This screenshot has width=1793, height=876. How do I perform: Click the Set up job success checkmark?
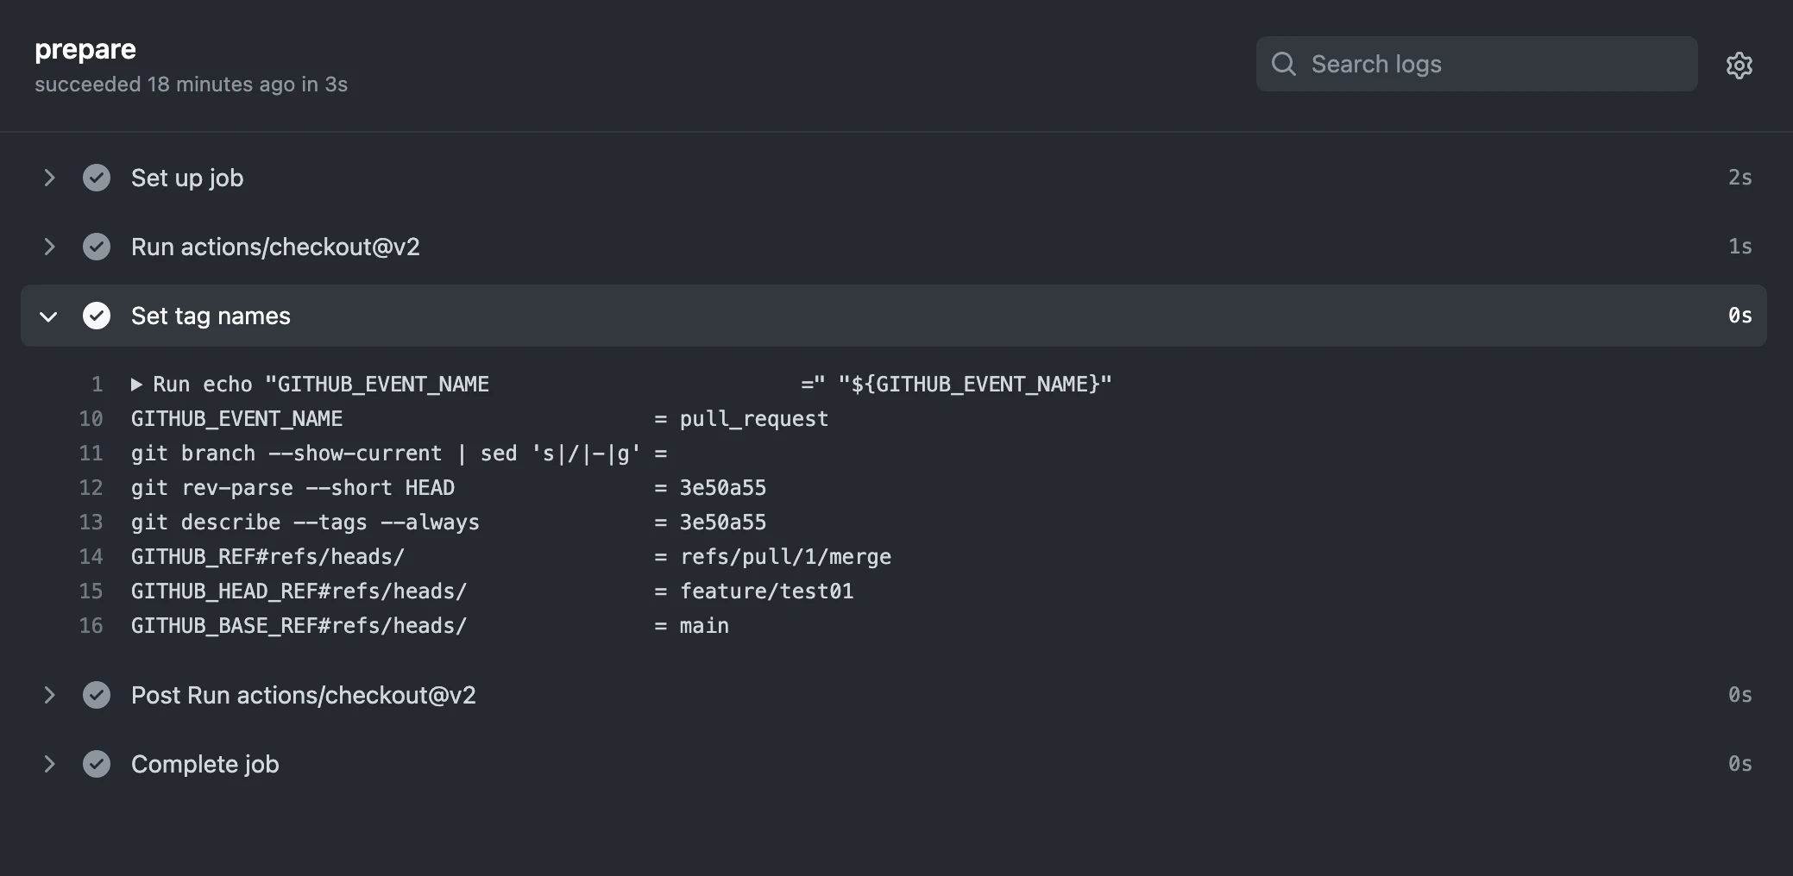tap(97, 178)
